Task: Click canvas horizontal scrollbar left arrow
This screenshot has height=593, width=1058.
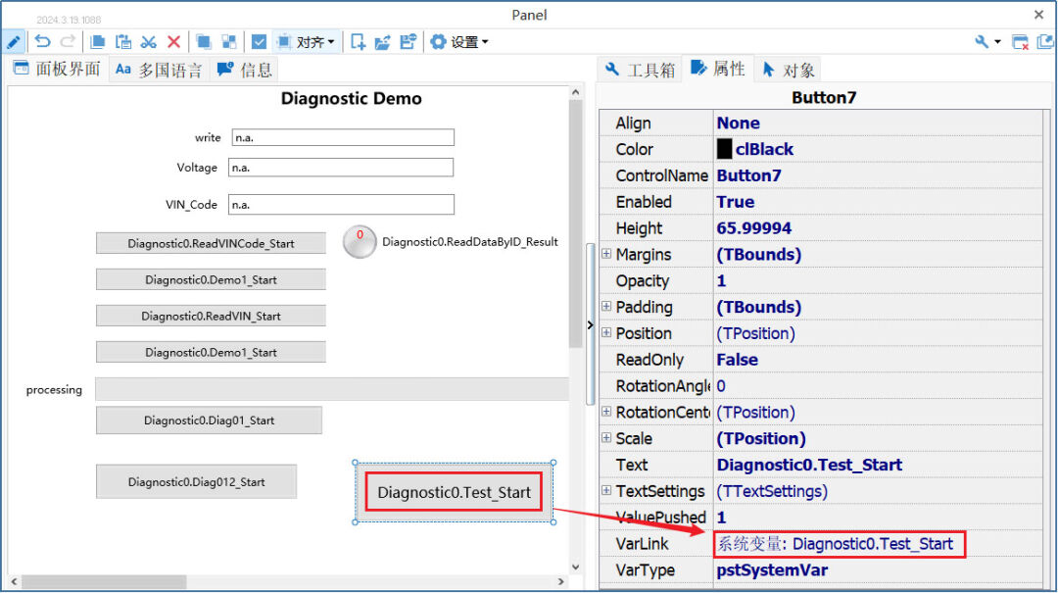Action: tap(14, 581)
